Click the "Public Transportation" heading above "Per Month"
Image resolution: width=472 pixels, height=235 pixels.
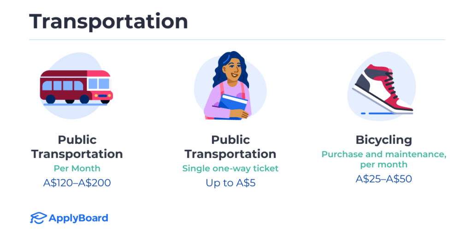click(77, 147)
